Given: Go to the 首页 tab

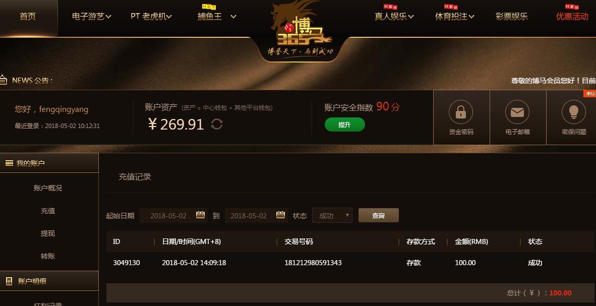Looking at the screenshot, I should (x=28, y=17).
